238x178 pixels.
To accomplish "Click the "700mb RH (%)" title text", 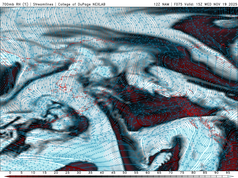I will pyautogui.click(x=15, y=4).
